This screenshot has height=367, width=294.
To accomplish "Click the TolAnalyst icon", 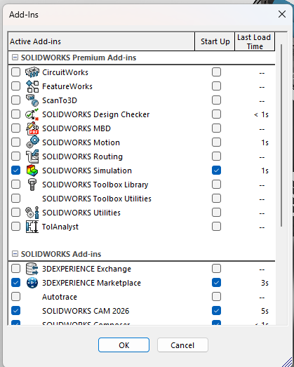I will pos(32,227).
